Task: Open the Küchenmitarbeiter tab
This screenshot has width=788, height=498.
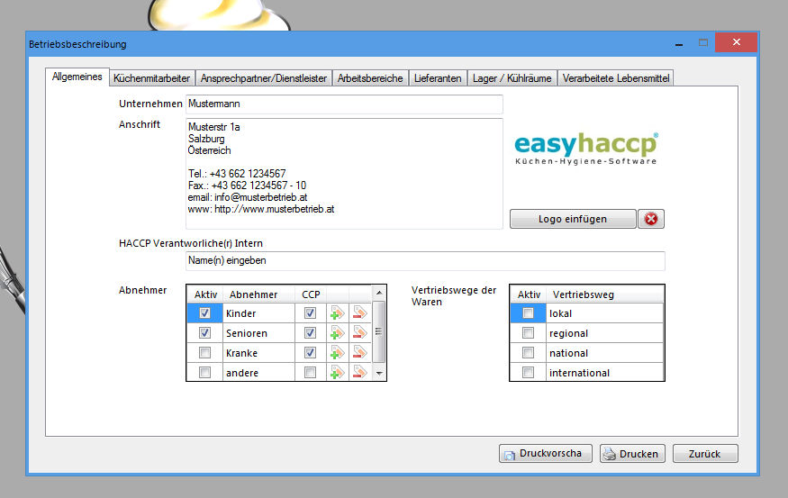Action: (x=152, y=78)
